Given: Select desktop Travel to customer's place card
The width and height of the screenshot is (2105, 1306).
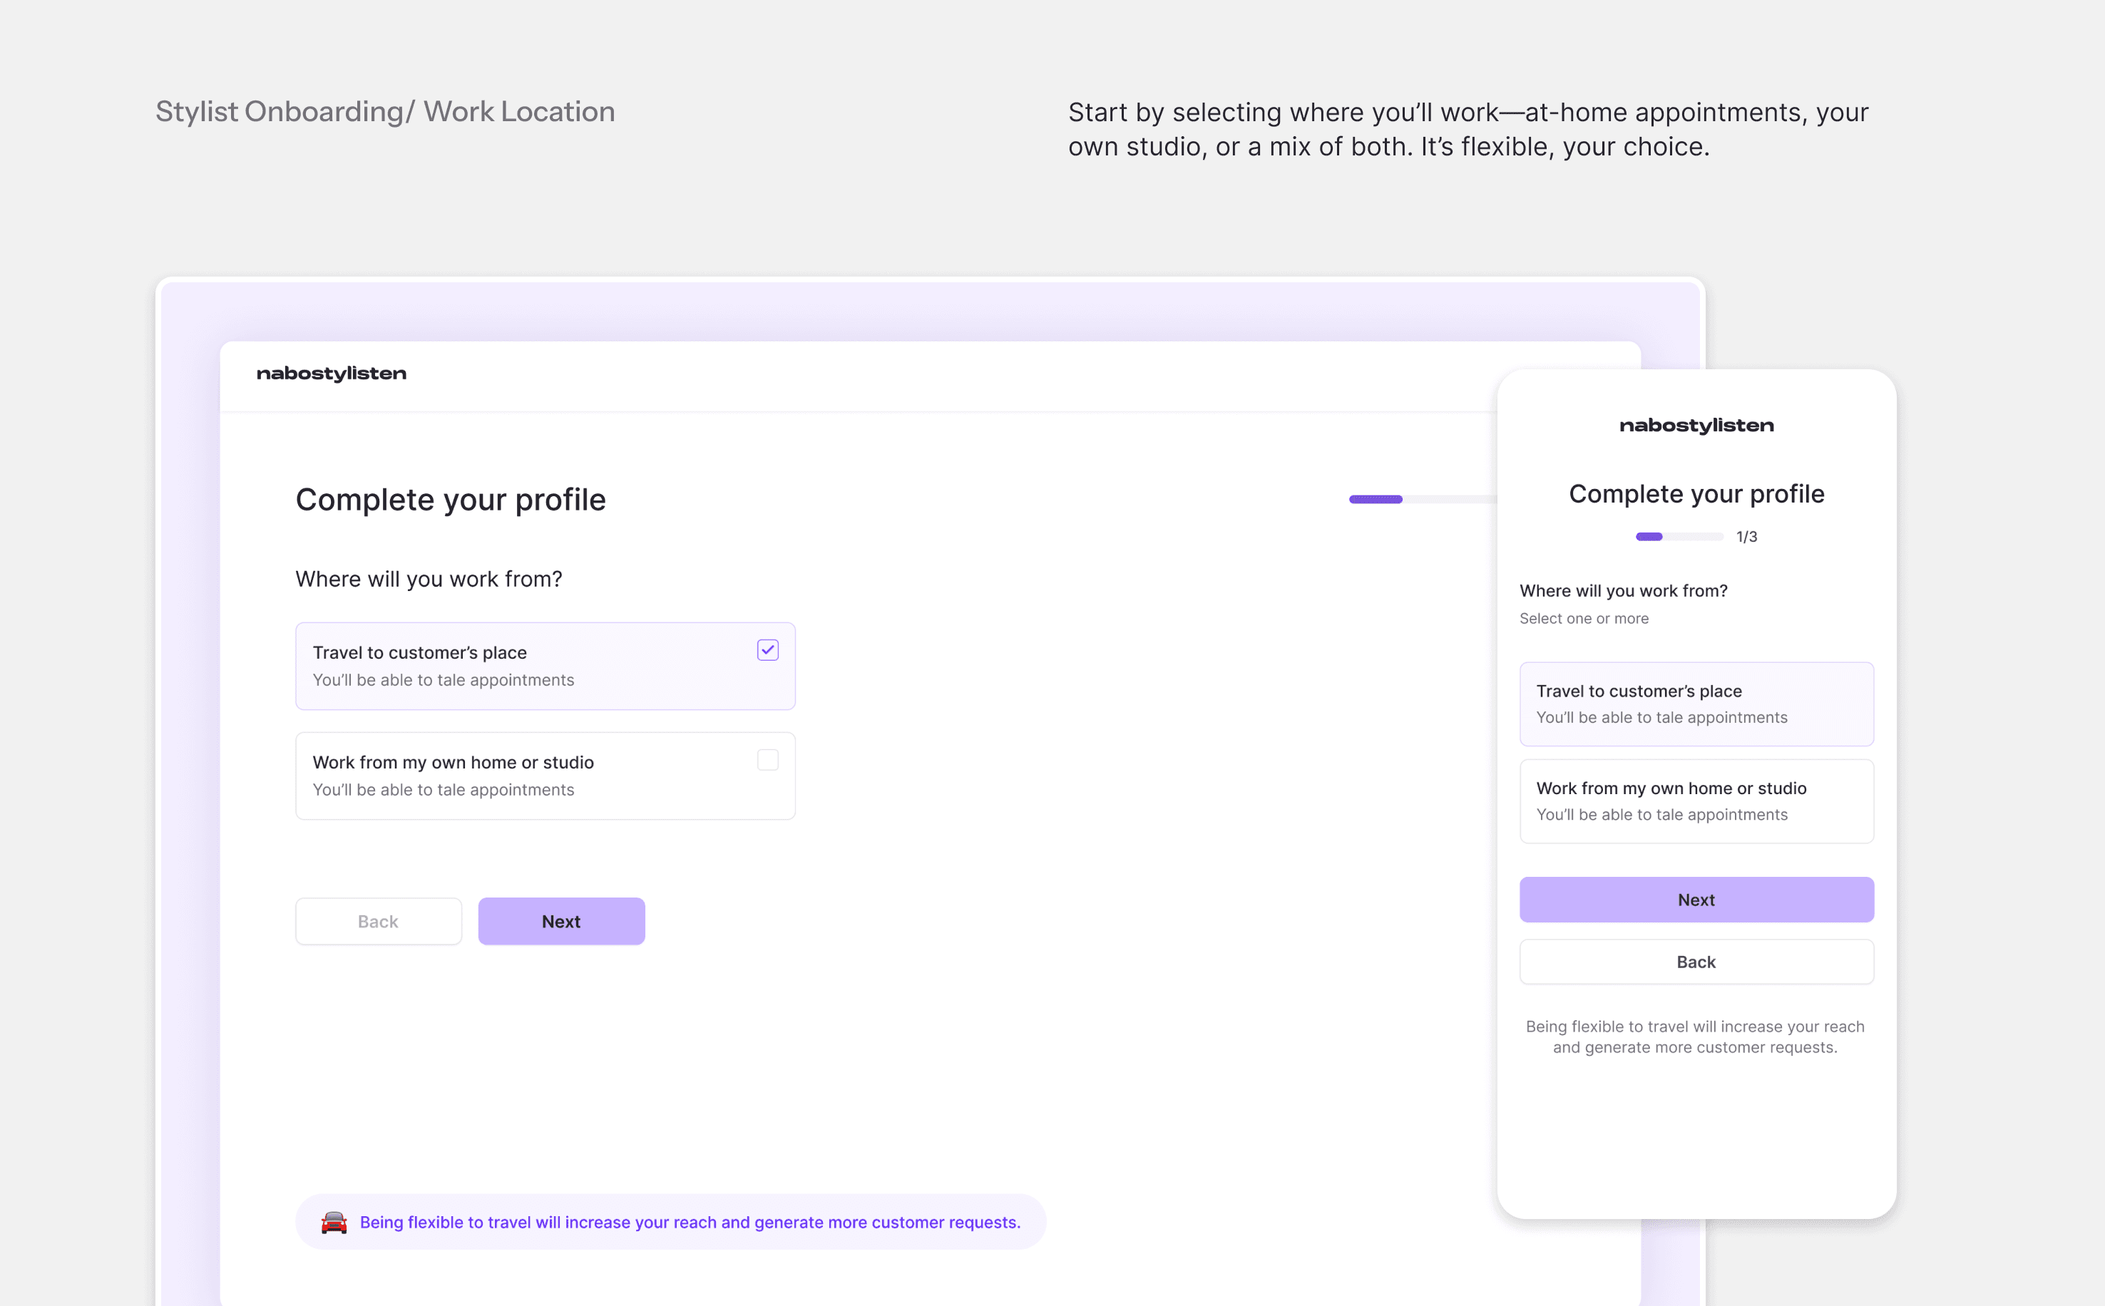Looking at the screenshot, I should [x=544, y=666].
